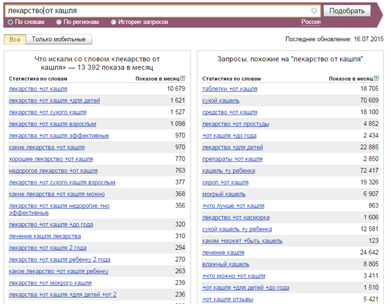The width and height of the screenshot is (391, 304).
Task: Open link 'сухой кашель' in right table
Action: (221, 101)
